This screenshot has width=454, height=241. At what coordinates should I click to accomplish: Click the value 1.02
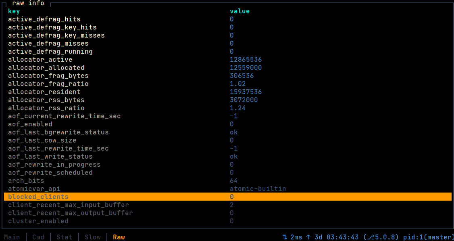pos(238,84)
